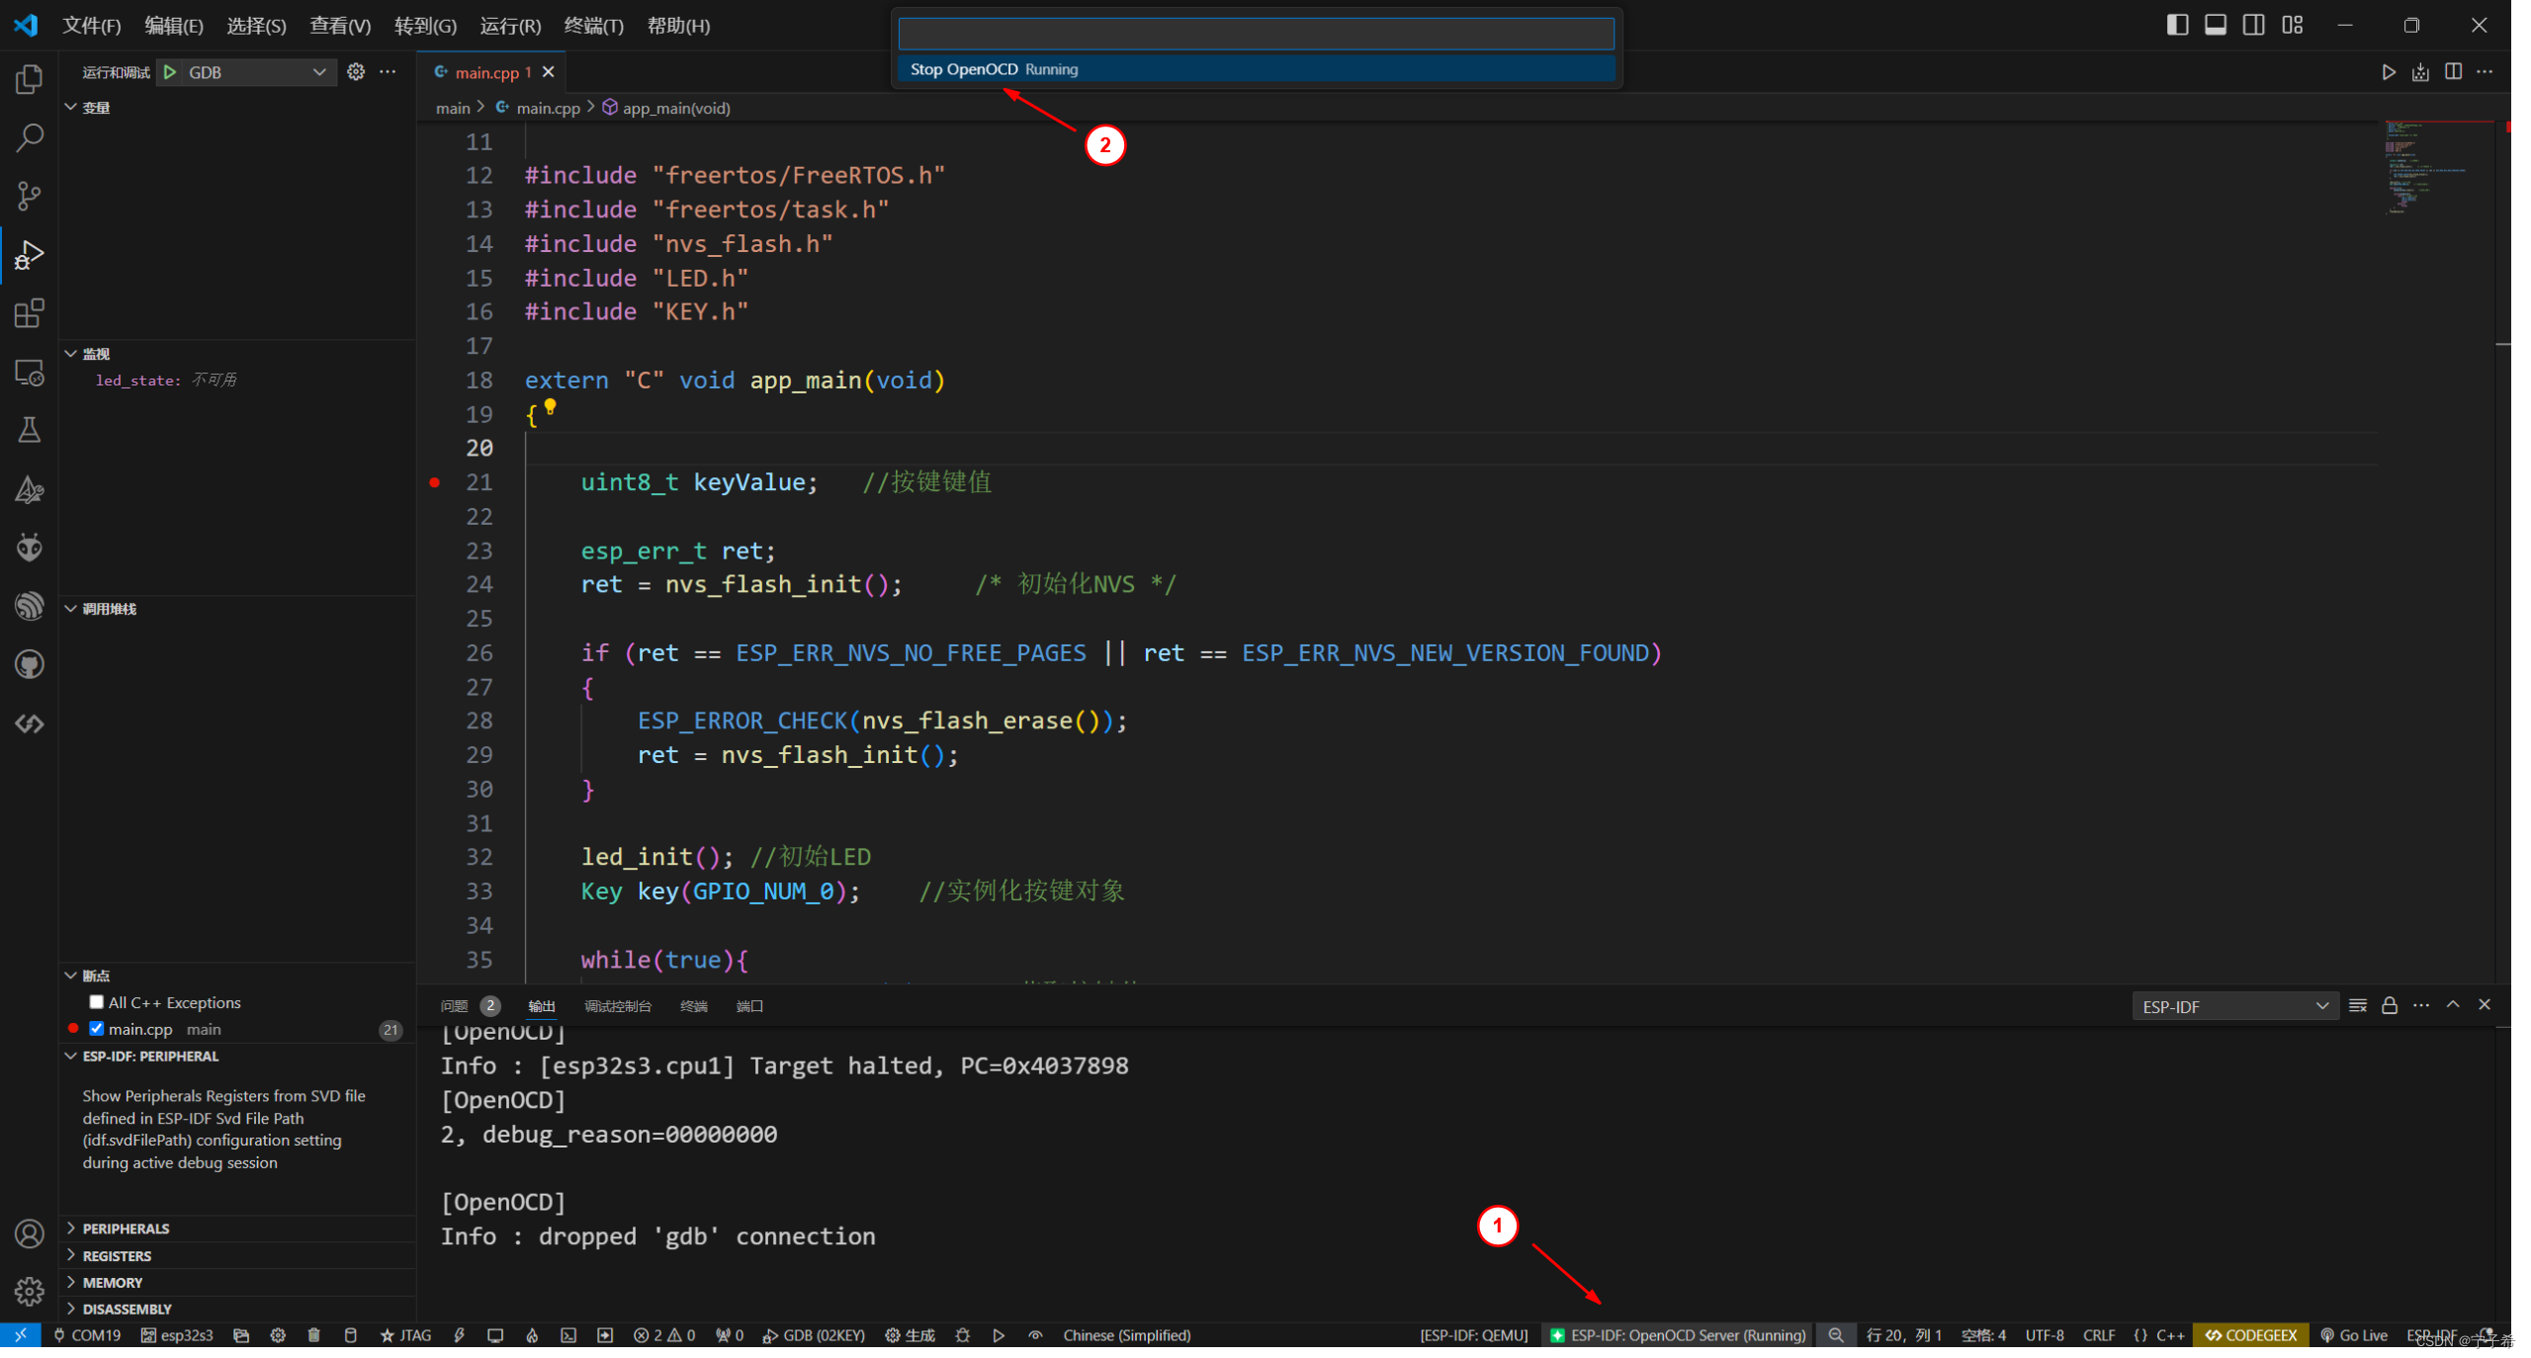Screen dimensions: 2531x1358
Task: Click the start debugging play icon beside GDB
Action: click(171, 72)
